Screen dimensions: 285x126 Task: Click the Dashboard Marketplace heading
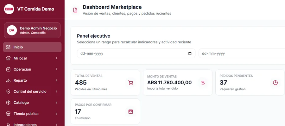(112, 7)
